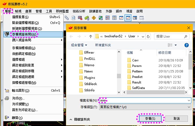Select the FmlDLL folder in tree
195x126 pixels.
[x=87, y=59]
